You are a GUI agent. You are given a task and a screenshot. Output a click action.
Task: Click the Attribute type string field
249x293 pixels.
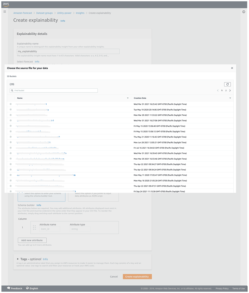click(80, 229)
